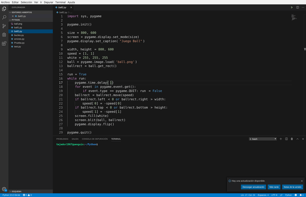Switch to Consola de Depuración tab
The width and height of the screenshot is (306, 197).
(95, 139)
